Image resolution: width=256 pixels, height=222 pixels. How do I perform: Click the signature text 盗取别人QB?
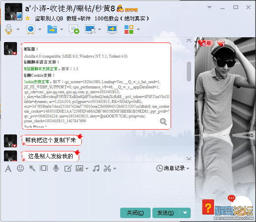49,19
